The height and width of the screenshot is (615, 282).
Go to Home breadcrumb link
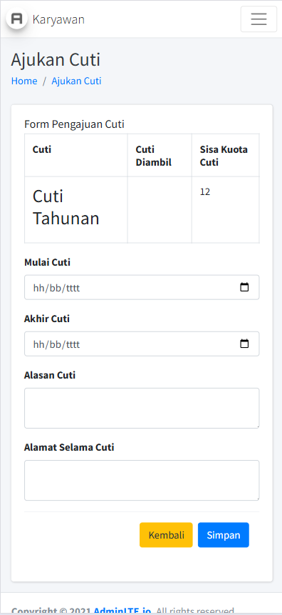tap(24, 81)
